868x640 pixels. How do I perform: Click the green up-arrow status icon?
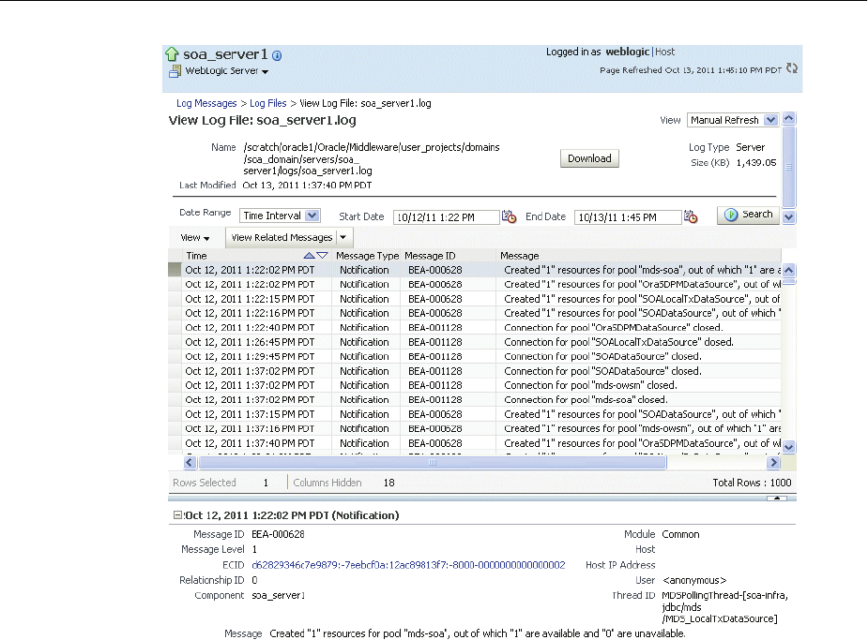click(x=172, y=54)
